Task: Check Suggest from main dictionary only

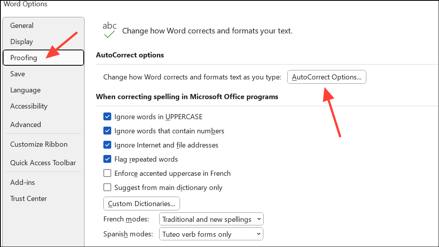Action: (x=107, y=187)
